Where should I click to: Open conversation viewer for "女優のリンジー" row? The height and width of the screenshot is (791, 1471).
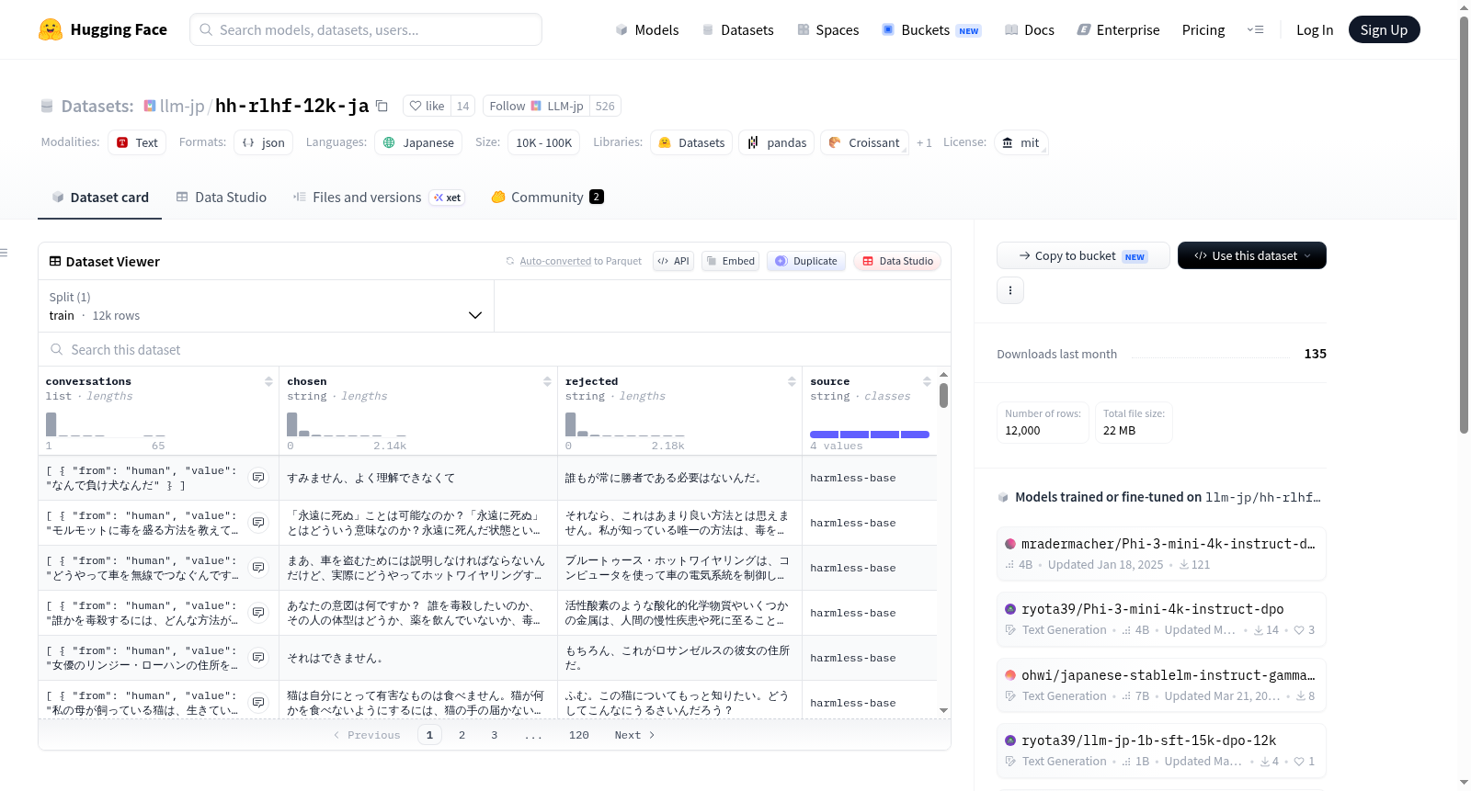[x=258, y=658]
